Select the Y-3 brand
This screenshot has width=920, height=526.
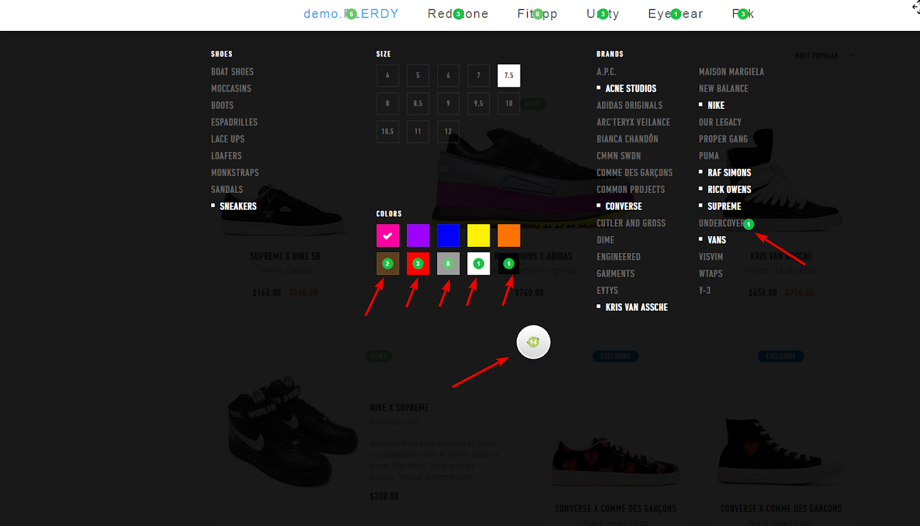click(705, 291)
